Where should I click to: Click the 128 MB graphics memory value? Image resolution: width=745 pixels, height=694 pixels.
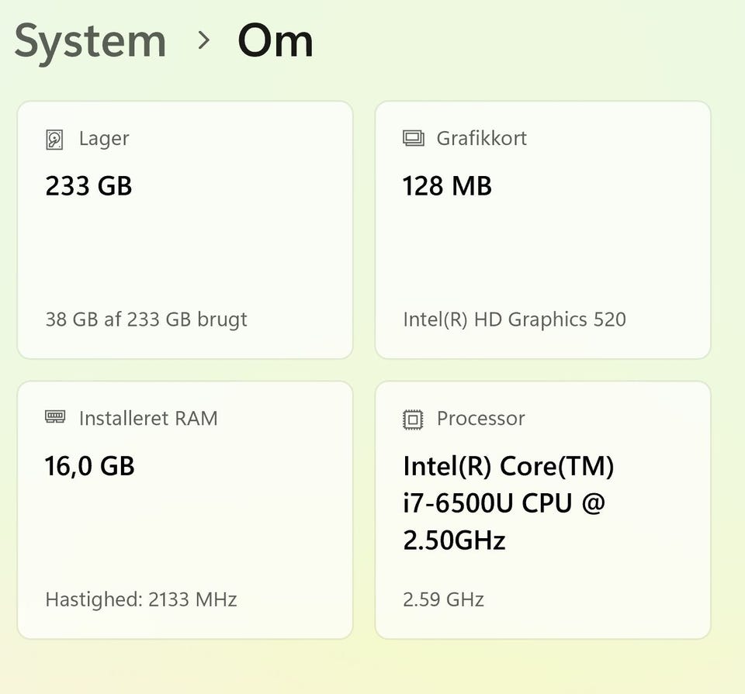[447, 186]
